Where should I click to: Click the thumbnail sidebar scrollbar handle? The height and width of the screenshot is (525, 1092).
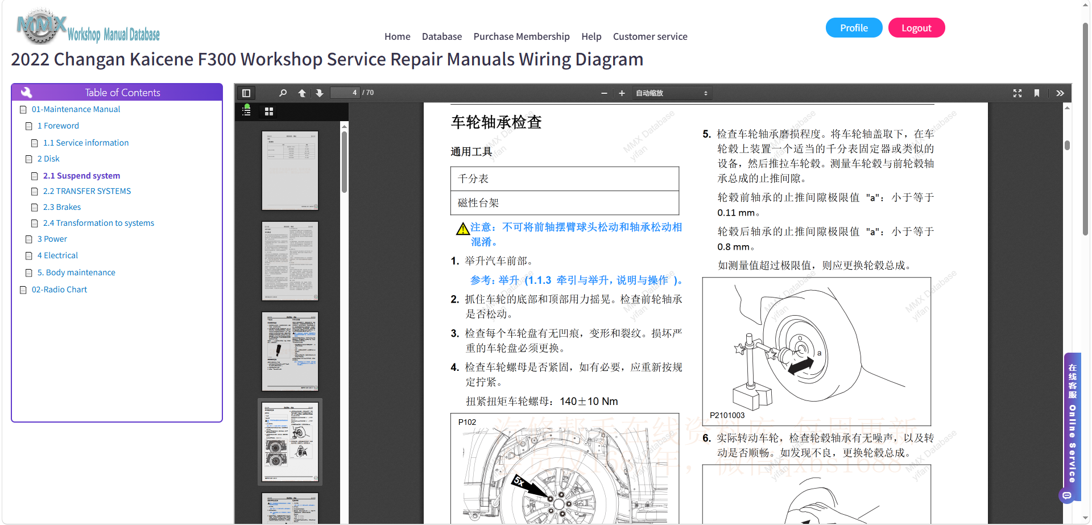[x=344, y=162]
